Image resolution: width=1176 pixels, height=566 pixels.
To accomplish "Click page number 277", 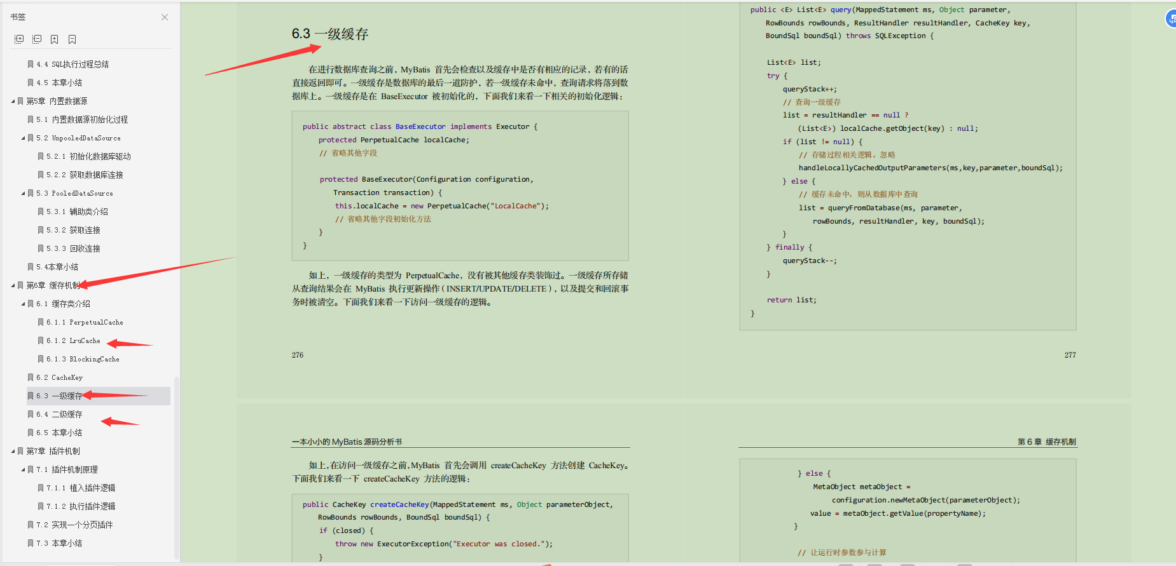I will point(1070,355).
